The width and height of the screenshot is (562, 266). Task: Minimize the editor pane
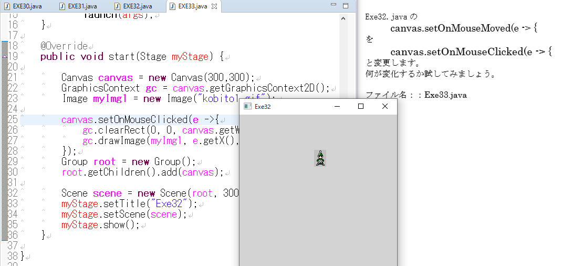[x=334, y=5]
